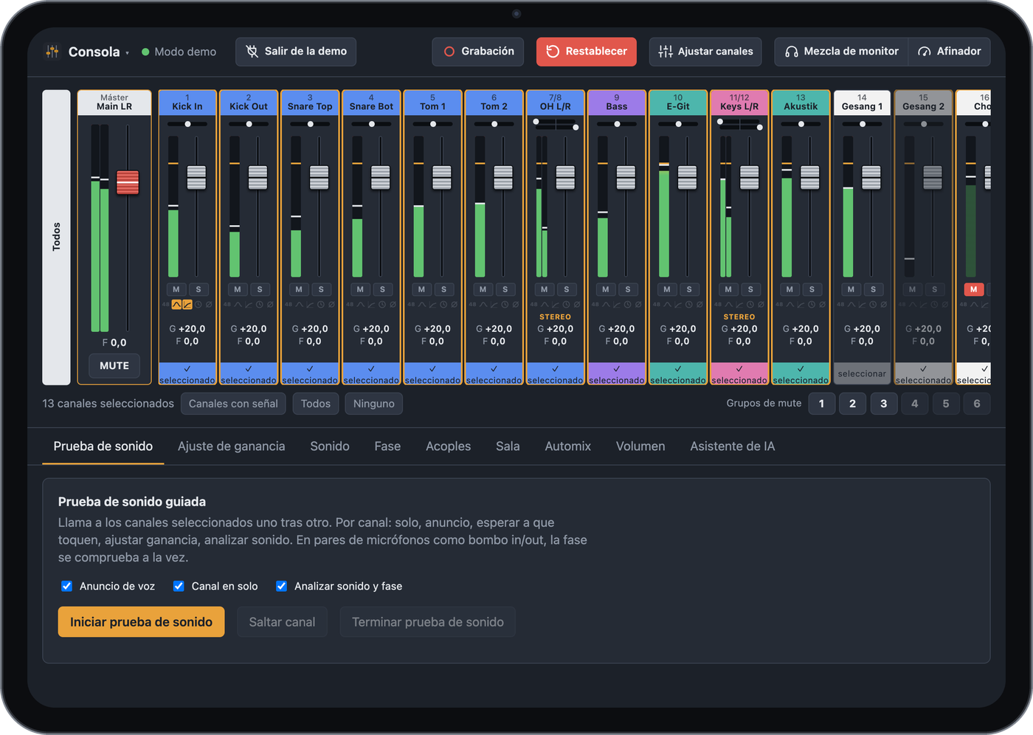
Task: Select the Gesang 1 channel via seleccionar
Action: coord(862,373)
